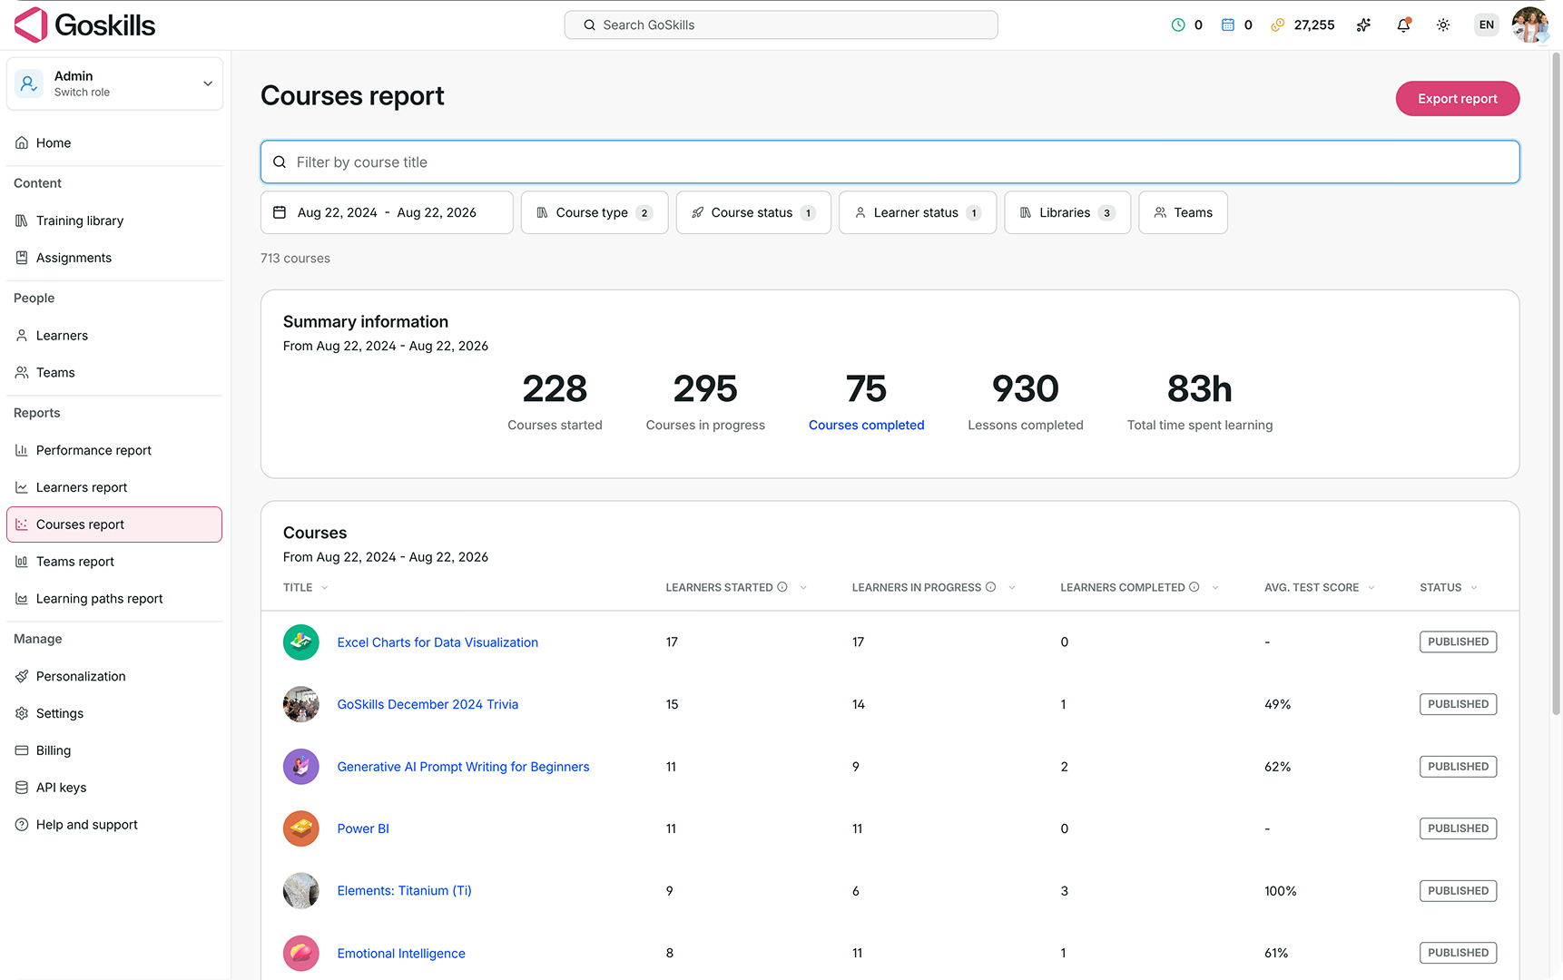Screen dimensions: 1563x980
Task: Click the Help and support question icon
Action: point(22,825)
